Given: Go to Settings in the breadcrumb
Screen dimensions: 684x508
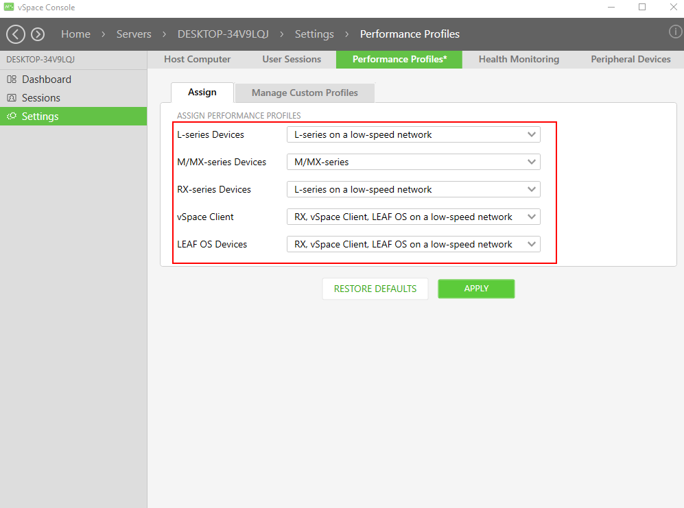Looking at the screenshot, I should [x=314, y=34].
